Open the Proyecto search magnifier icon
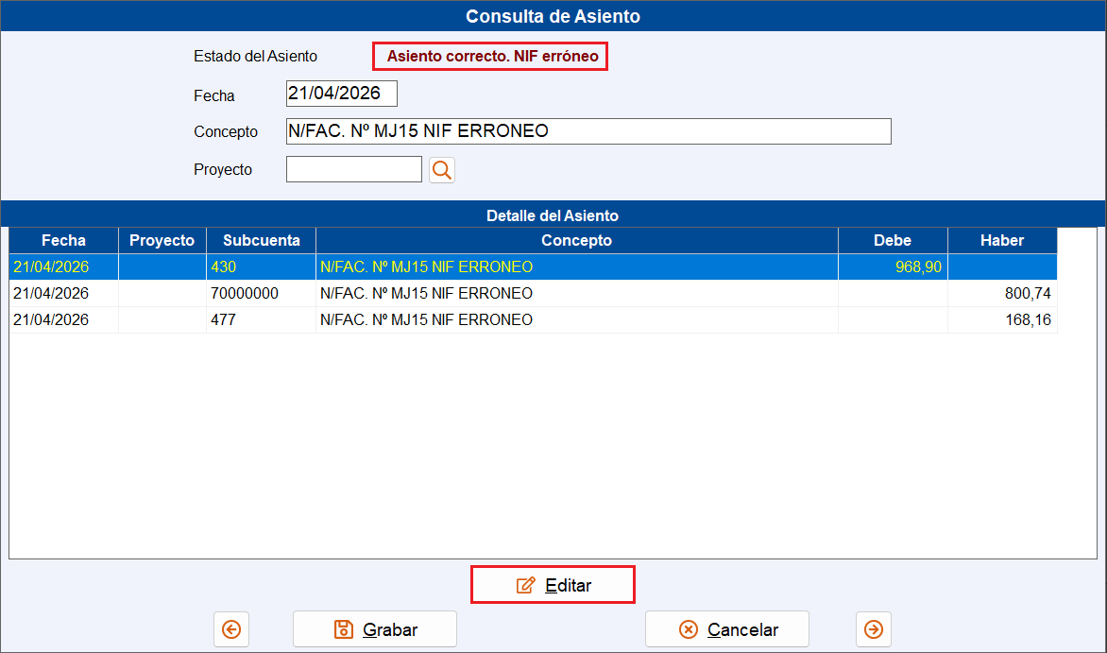1107x653 pixels. pyautogui.click(x=442, y=169)
